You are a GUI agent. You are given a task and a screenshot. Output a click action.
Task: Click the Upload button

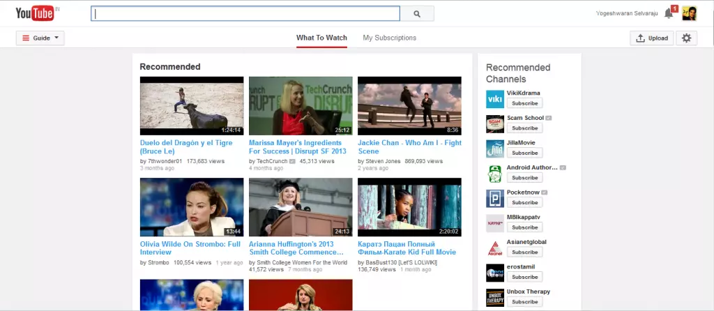point(652,38)
